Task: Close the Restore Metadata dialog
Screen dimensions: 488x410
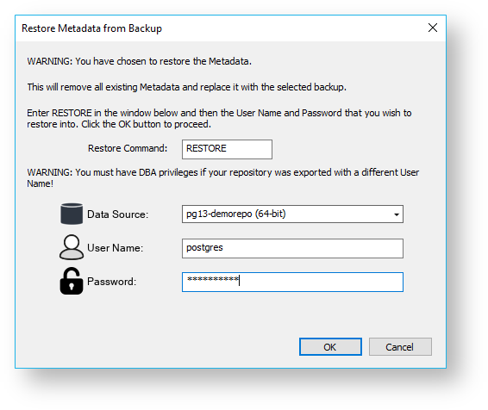Action: point(433,28)
